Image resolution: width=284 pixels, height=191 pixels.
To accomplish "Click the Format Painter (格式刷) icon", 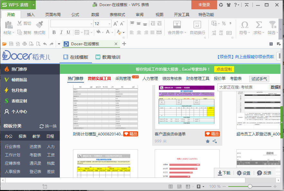I will coord(39,25).
